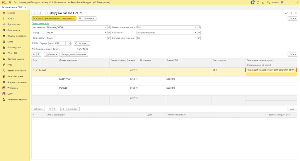This screenshot has height=161, width=300.
Task: Move lower table row up arrow
Action: click(x=50, y=109)
